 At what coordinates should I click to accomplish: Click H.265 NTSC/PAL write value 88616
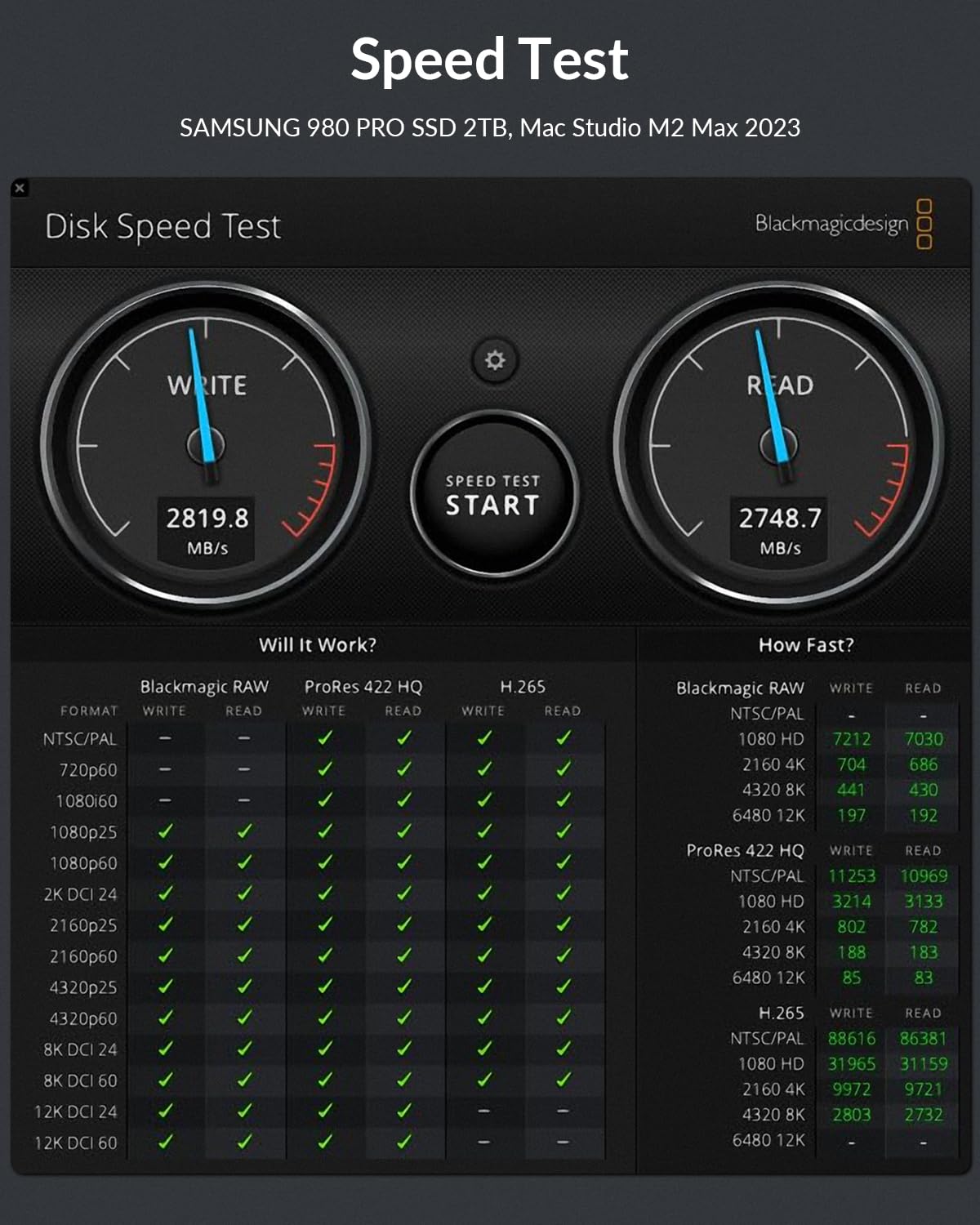852,1039
